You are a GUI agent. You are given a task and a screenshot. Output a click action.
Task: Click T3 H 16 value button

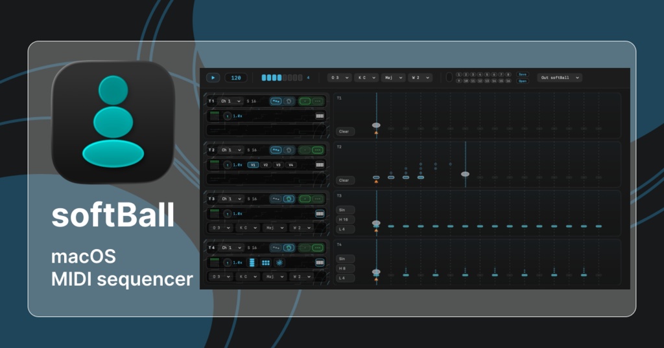coord(345,220)
